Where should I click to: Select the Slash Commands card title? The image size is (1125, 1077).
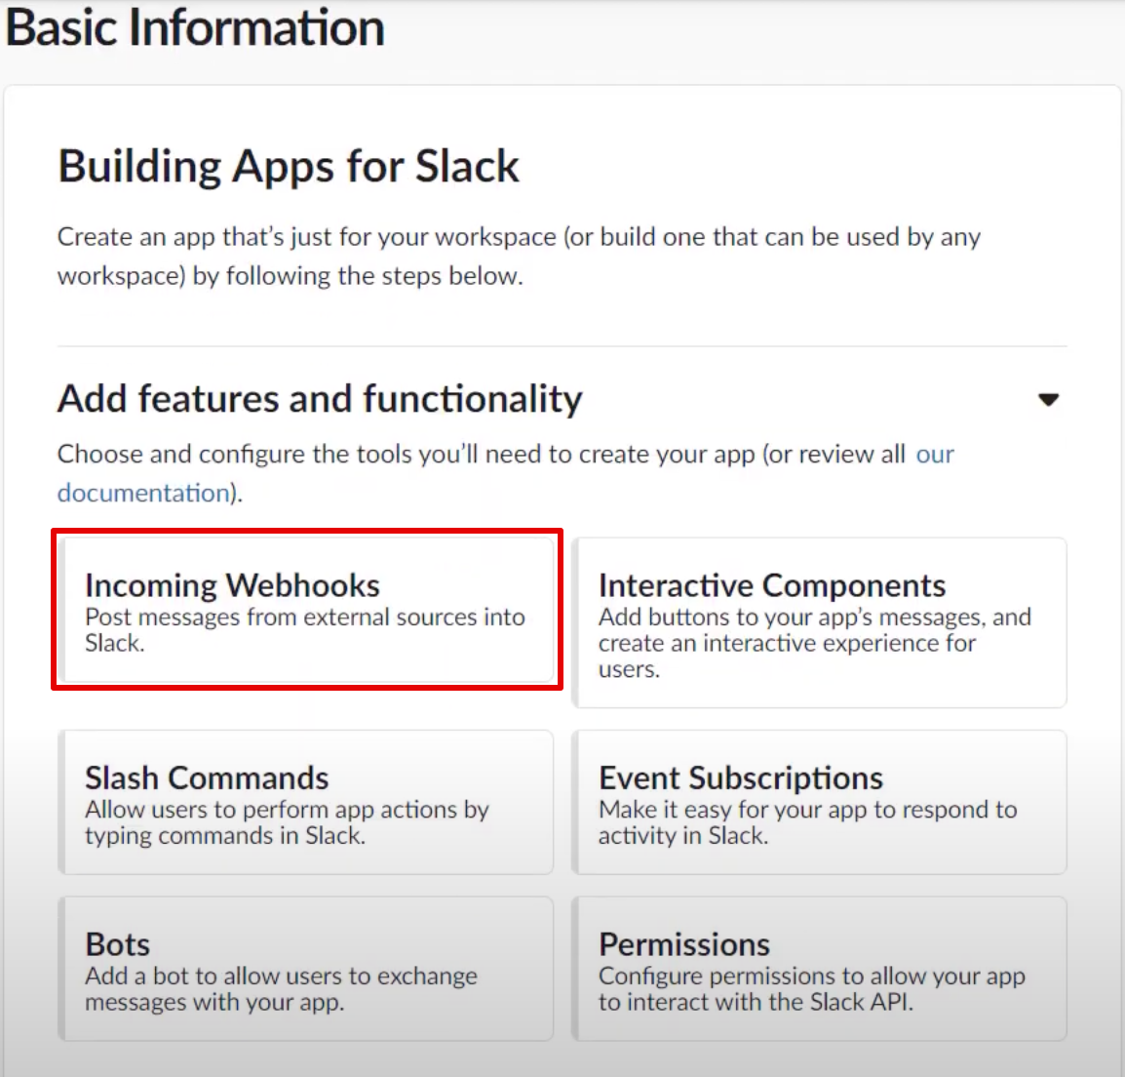click(207, 778)
